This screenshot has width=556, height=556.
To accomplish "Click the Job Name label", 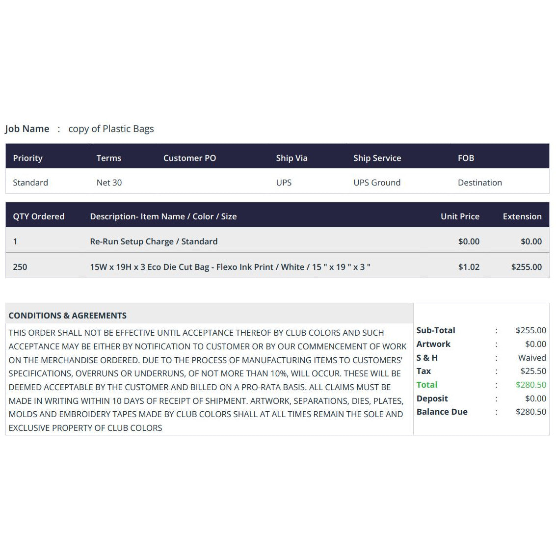I will pos(27,129).
